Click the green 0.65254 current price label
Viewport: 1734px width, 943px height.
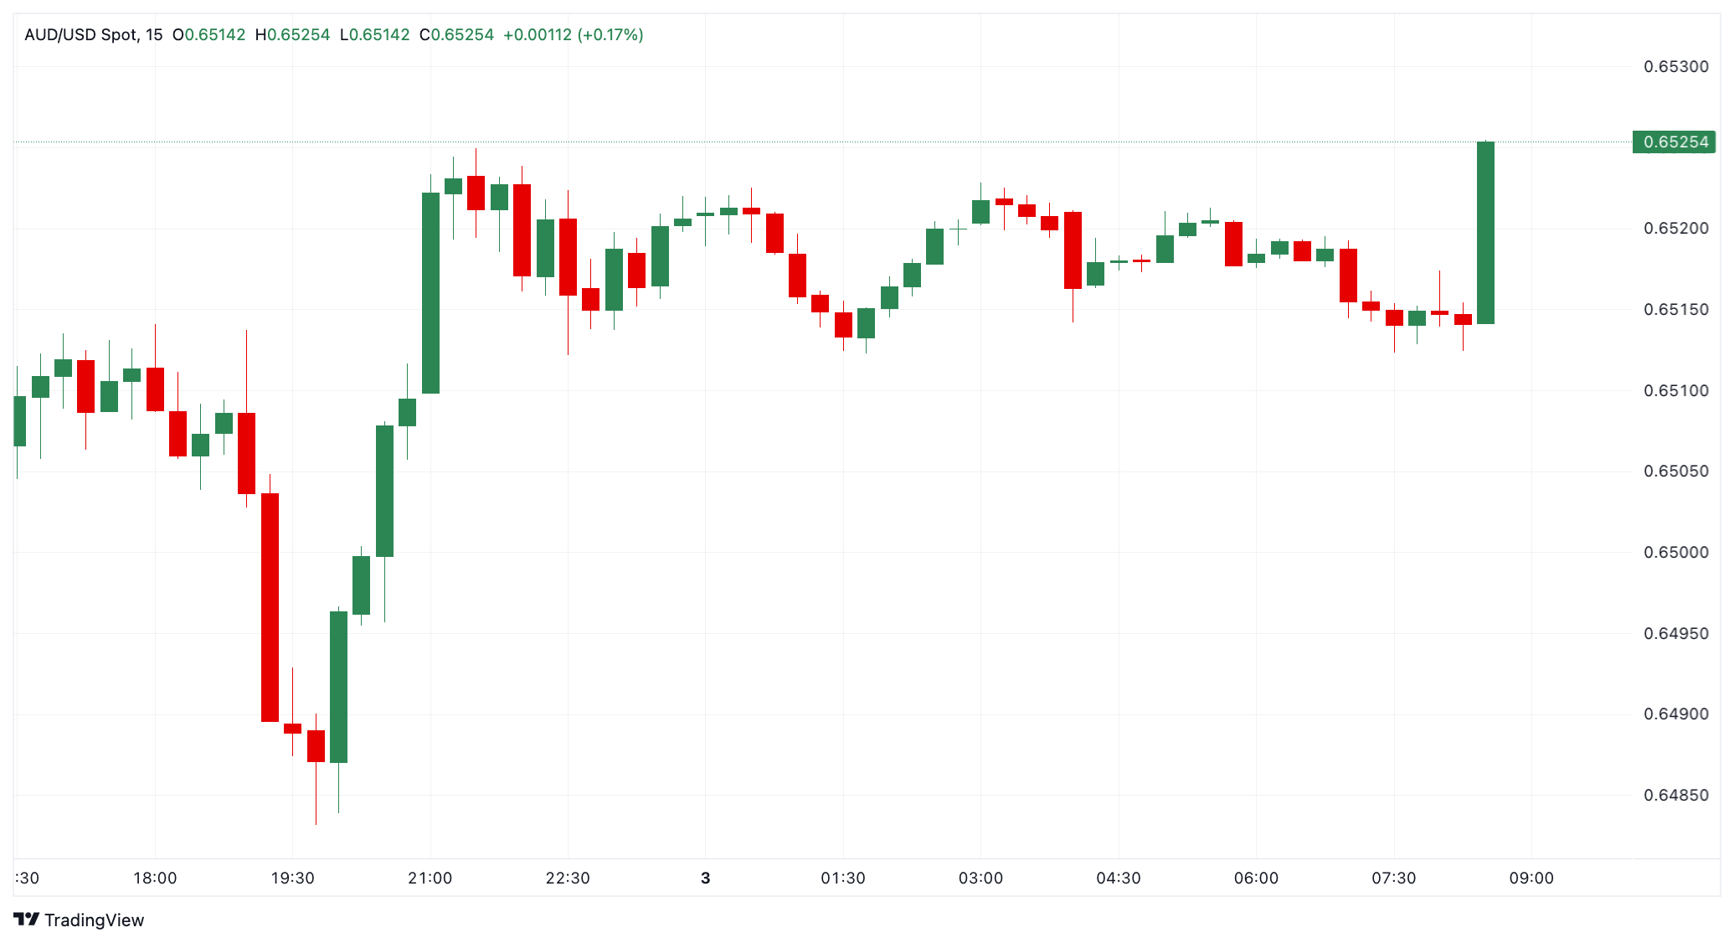[x=1675, y=142]
